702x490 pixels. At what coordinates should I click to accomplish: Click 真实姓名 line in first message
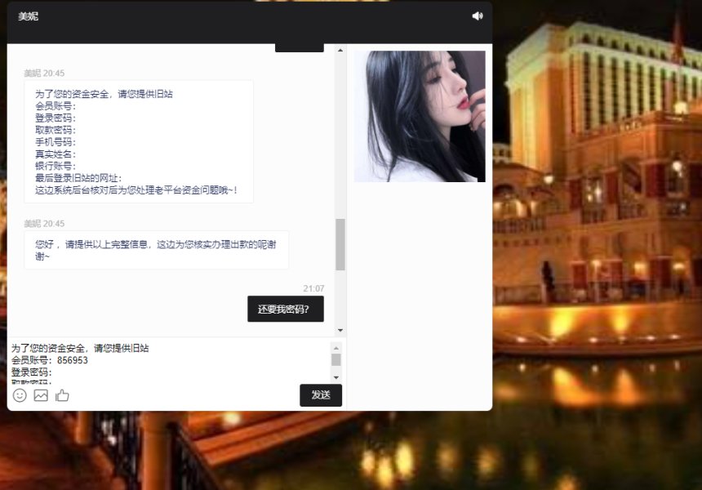click(x=56, y=154)
